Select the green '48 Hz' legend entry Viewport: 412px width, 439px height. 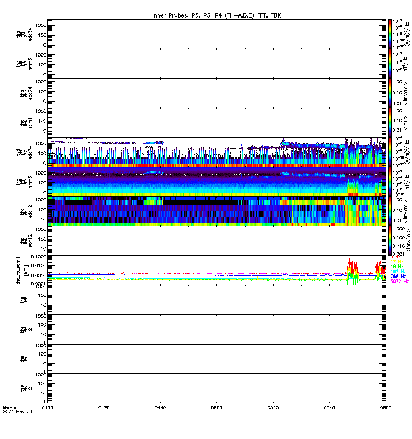point(397,267)
